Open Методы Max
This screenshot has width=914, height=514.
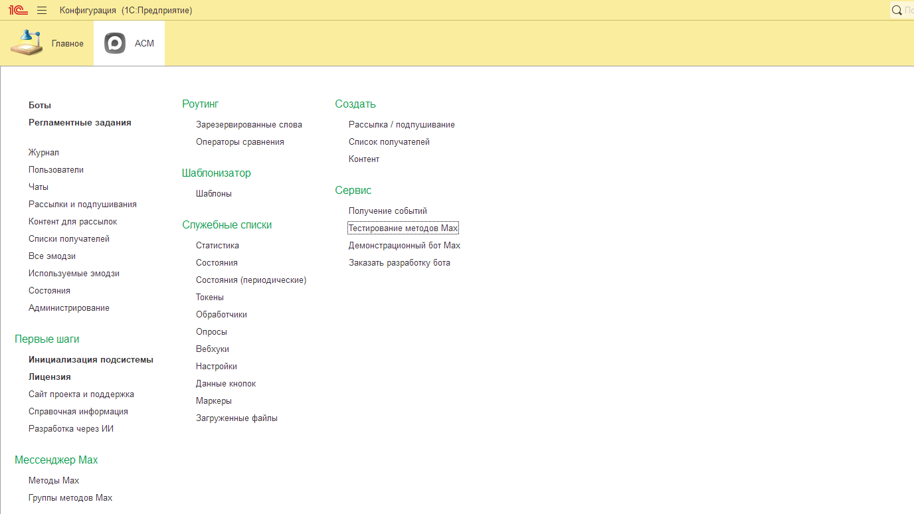click(54, 481)
